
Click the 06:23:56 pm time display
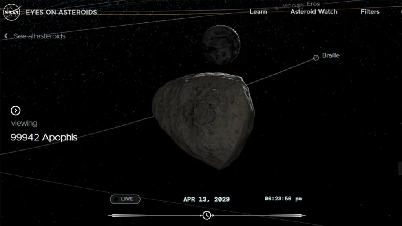283,199
